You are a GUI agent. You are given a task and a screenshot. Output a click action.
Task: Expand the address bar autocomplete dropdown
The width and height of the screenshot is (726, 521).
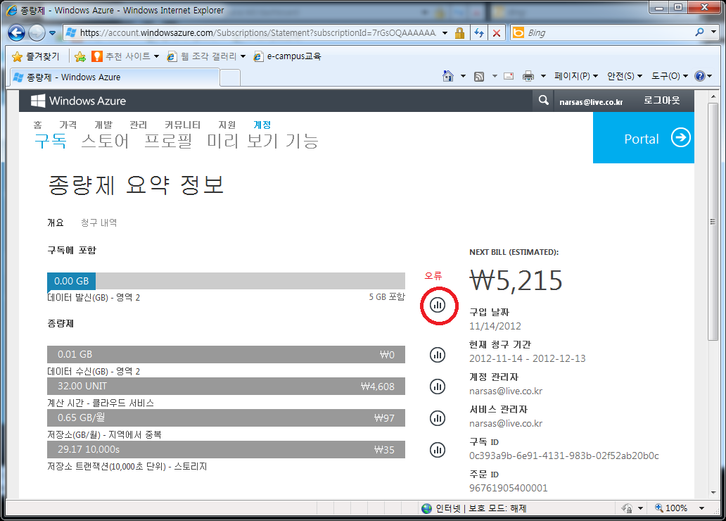pyautogui.click(x=445, y=33)
